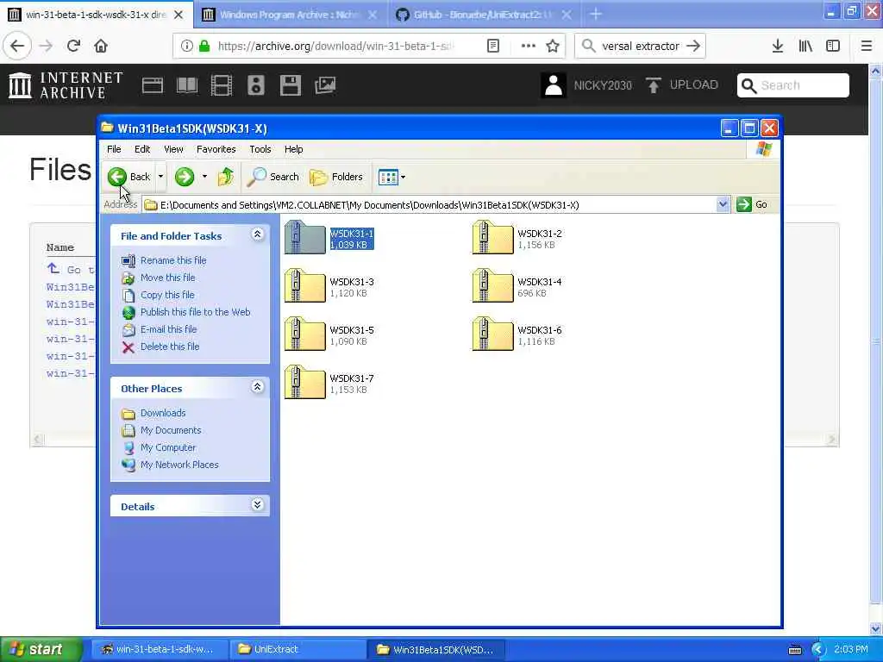The width and height of the screenshot is (883, 662).
Task: Click the browser Home icon
Action: [101, 46]
